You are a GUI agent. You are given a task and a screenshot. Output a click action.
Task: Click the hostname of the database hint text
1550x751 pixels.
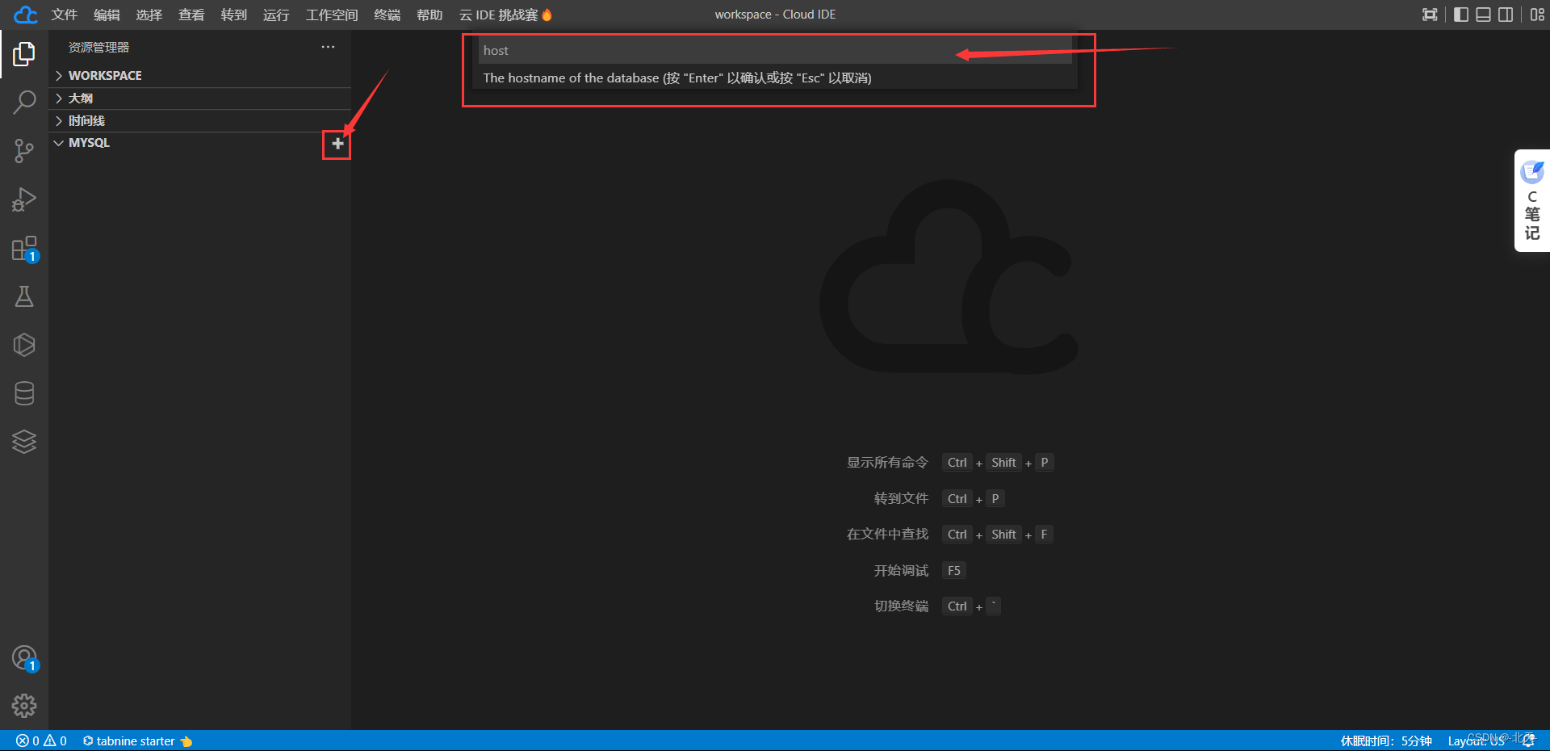point(677,78)
